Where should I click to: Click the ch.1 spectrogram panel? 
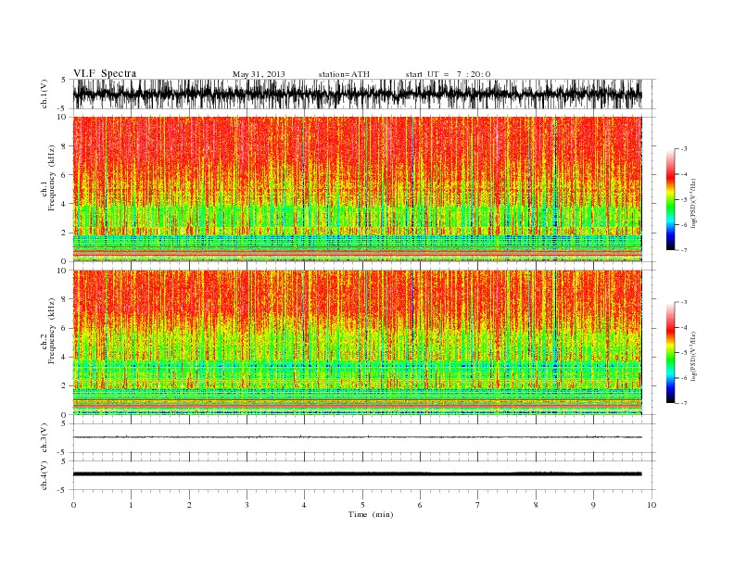point(357,189)
